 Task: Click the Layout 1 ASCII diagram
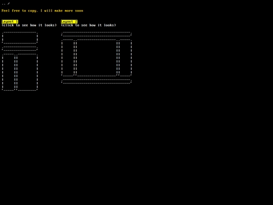[x=20, y=61]
